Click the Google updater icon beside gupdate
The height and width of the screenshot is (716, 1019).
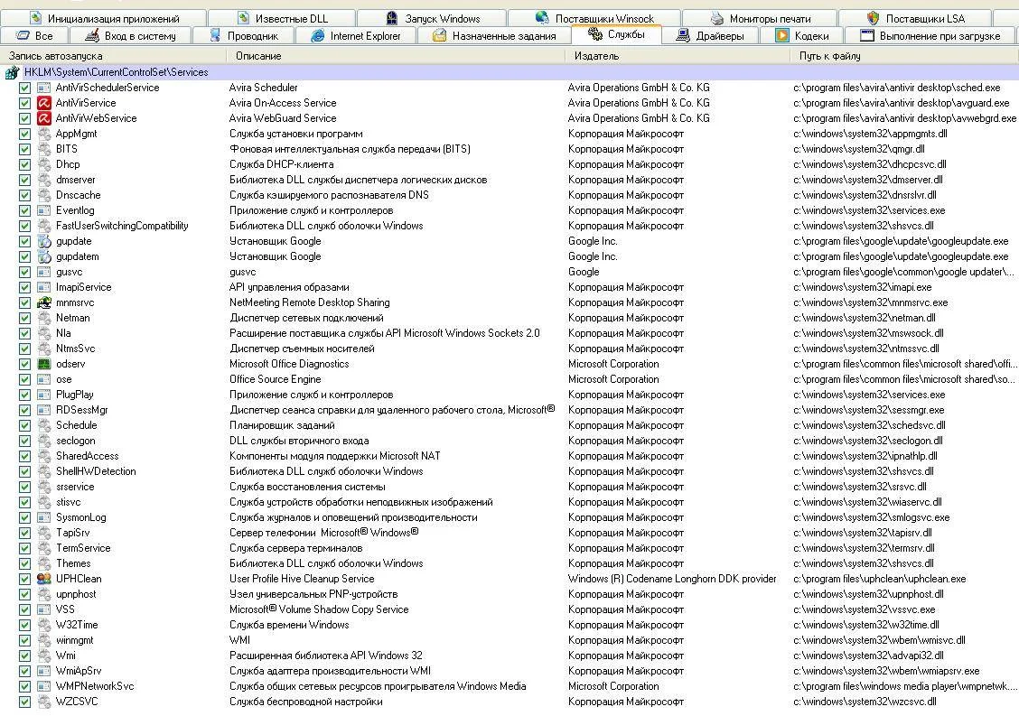click(43, 241)
